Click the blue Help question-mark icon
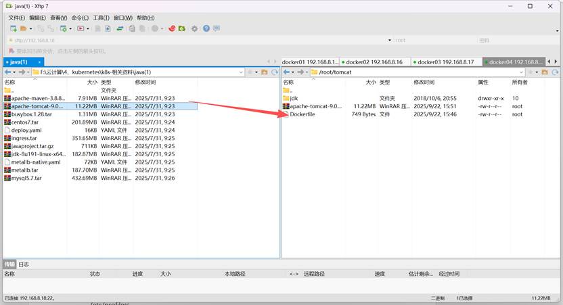This screenshot has height=305, width=563. [x=206, y=28]
